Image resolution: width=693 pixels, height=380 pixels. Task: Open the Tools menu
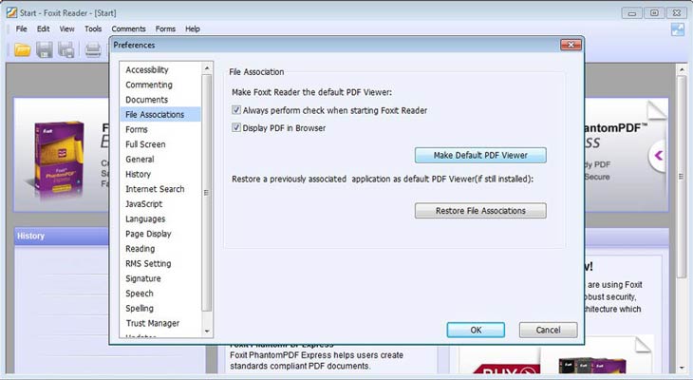[93, 28]
